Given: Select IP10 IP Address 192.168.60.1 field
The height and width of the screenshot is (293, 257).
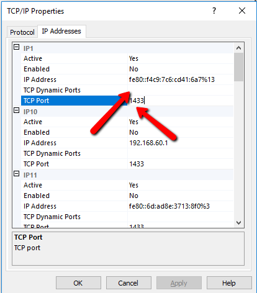Looking at the screenshot, I should tap(181, 143).
